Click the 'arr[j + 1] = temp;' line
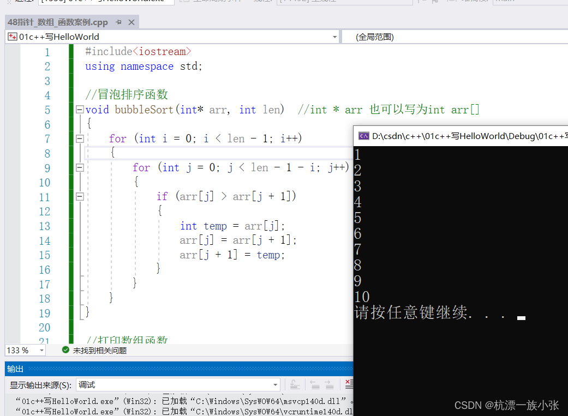The height and width of the screenshot is (416, 568). coord(232,255)
